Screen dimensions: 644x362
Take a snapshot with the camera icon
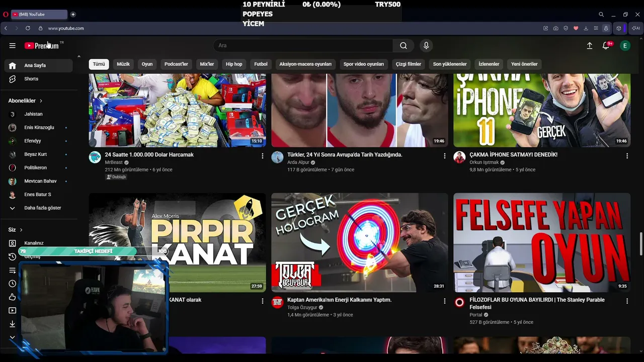coord(555,28)
